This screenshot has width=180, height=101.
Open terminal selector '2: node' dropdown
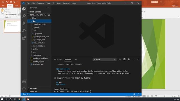click(x=104, y=59)
